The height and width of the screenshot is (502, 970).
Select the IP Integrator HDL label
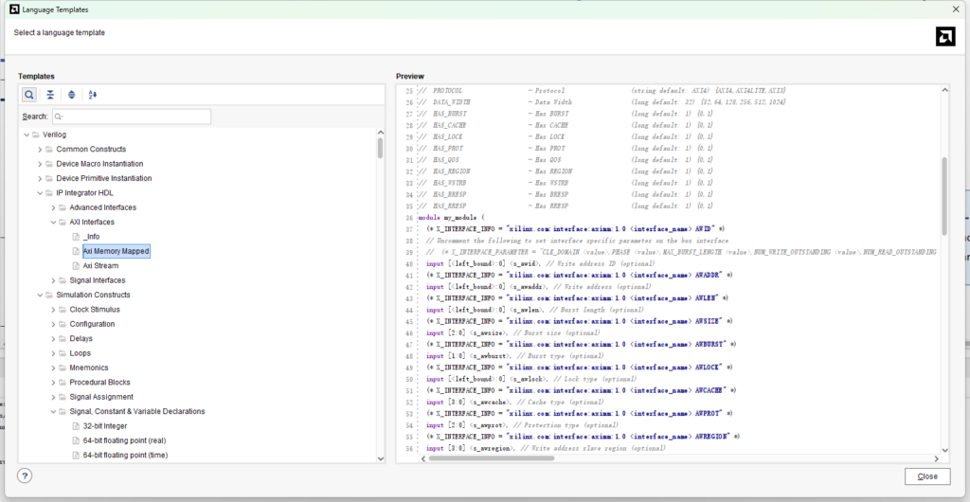coord(84,193)
